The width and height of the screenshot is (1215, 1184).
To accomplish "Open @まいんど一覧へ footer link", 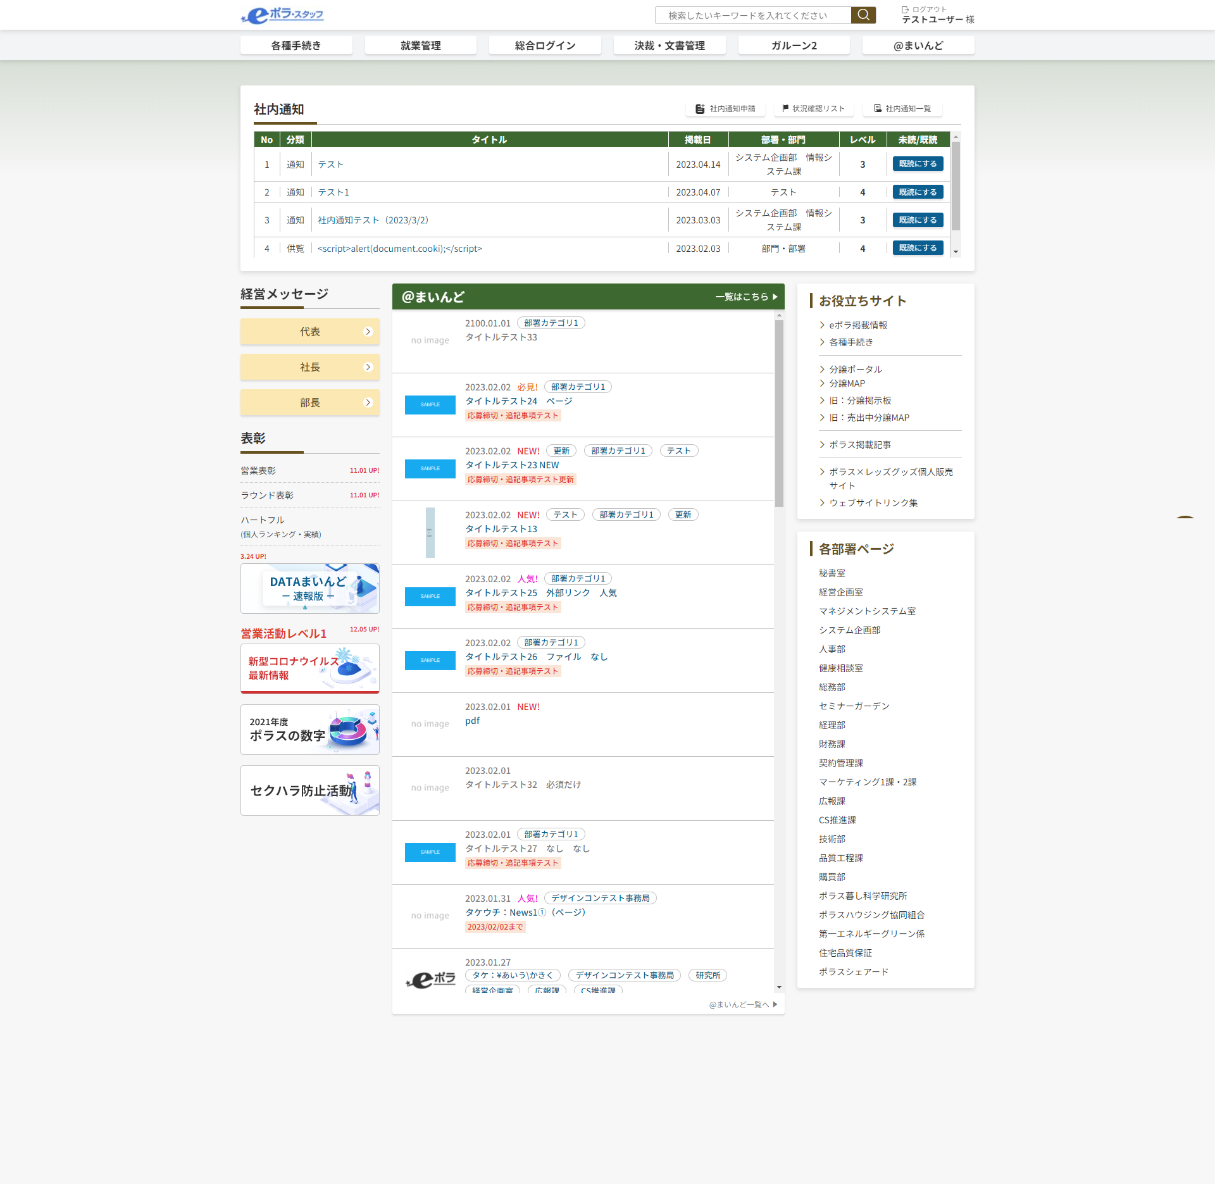I will 743,1005.
